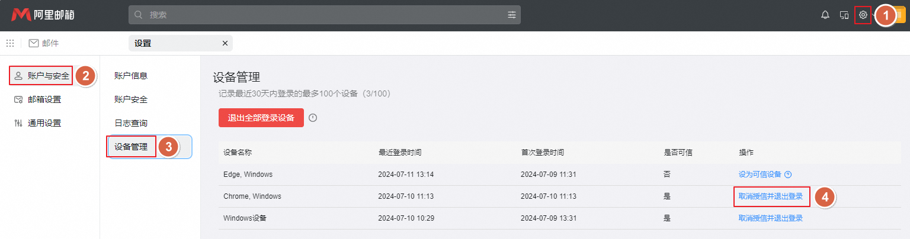The height and width of the screenshot is (239, 910).
Task: Click 设为可信设备 for Edge, Windows
Action: [x=760, y=175]
